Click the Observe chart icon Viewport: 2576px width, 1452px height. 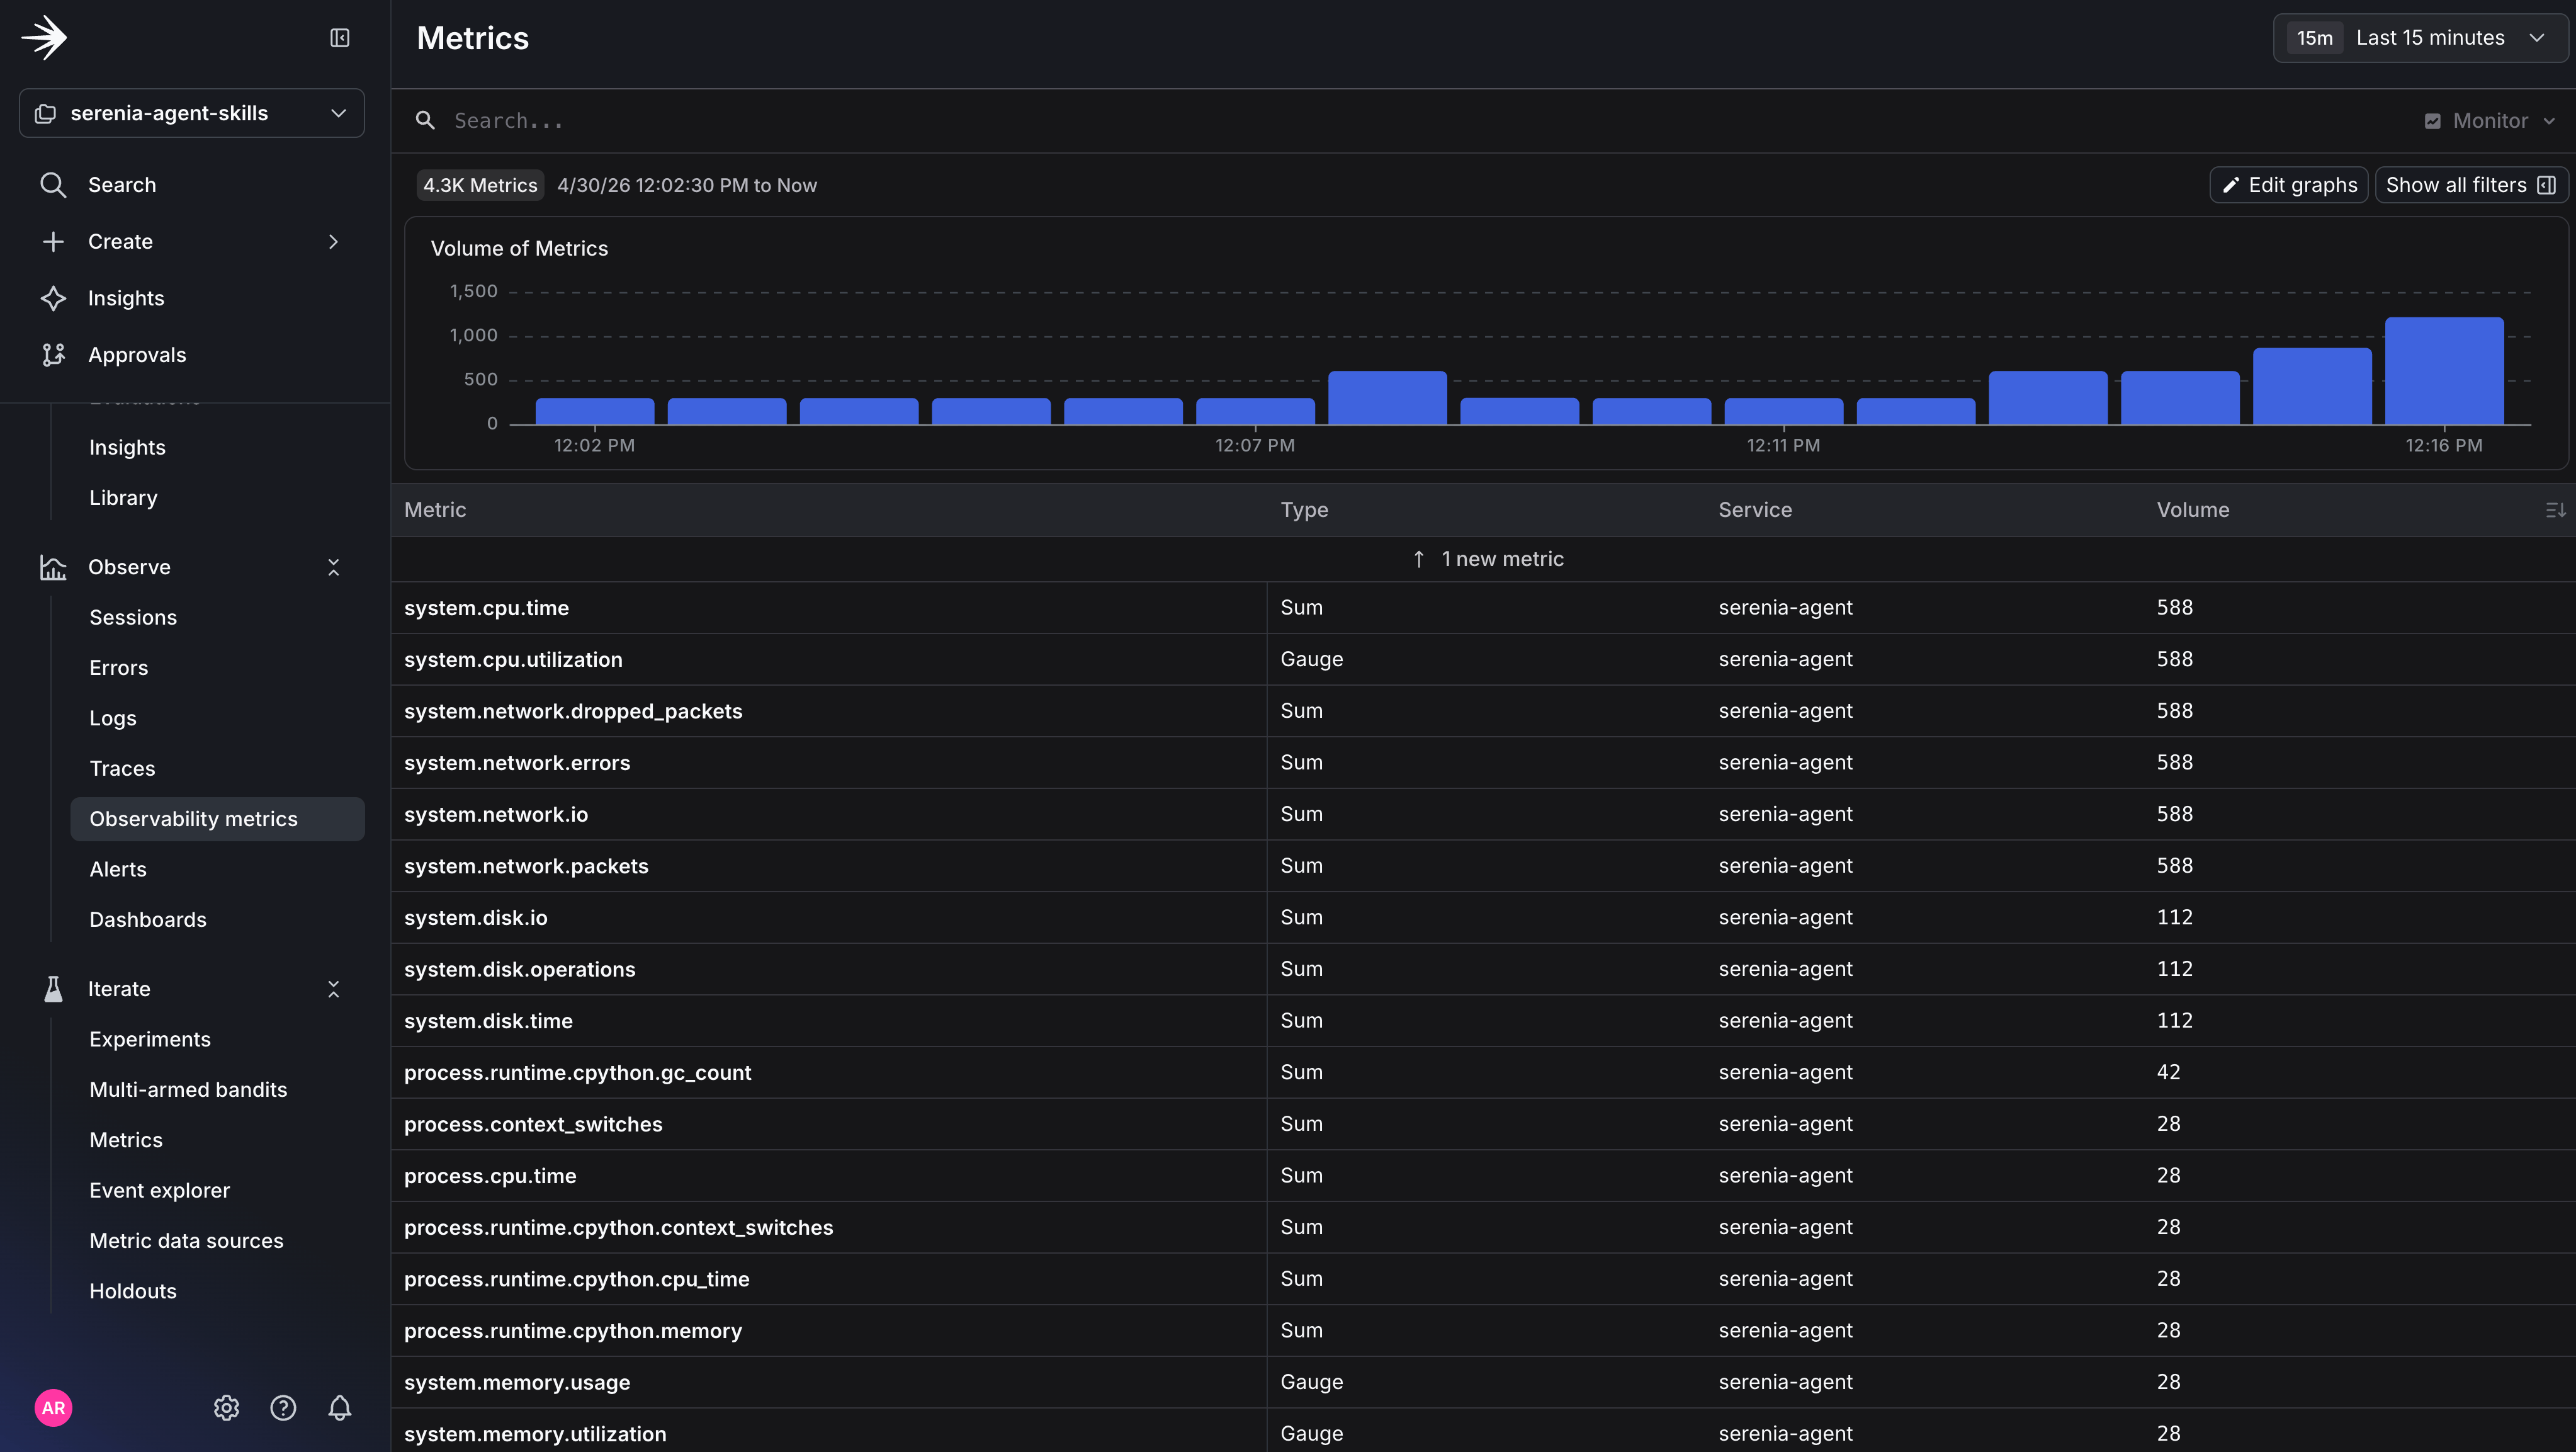53,567
